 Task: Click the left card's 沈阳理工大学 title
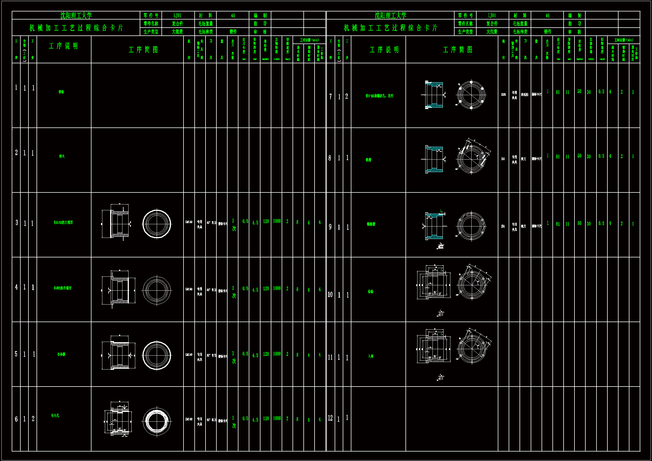tap(76, 15)
